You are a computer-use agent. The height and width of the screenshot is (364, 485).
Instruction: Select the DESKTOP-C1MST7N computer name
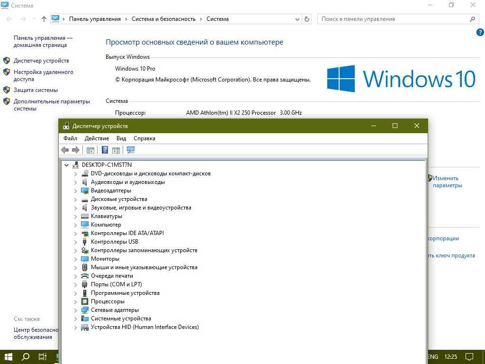click(107, 165)
